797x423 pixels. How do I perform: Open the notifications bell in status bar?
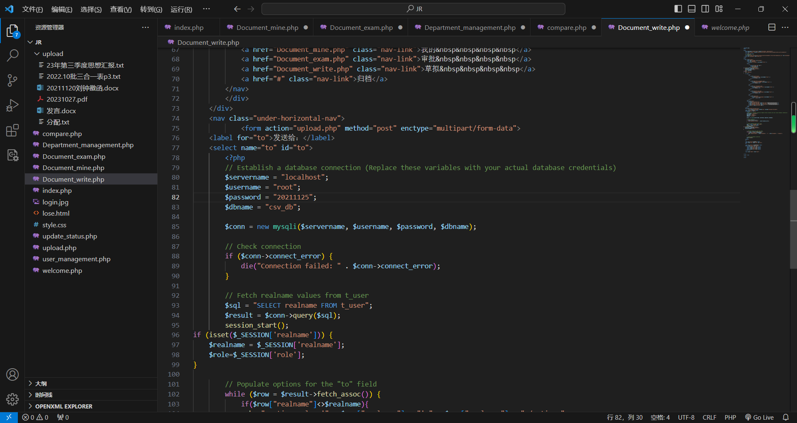(785, 417)
